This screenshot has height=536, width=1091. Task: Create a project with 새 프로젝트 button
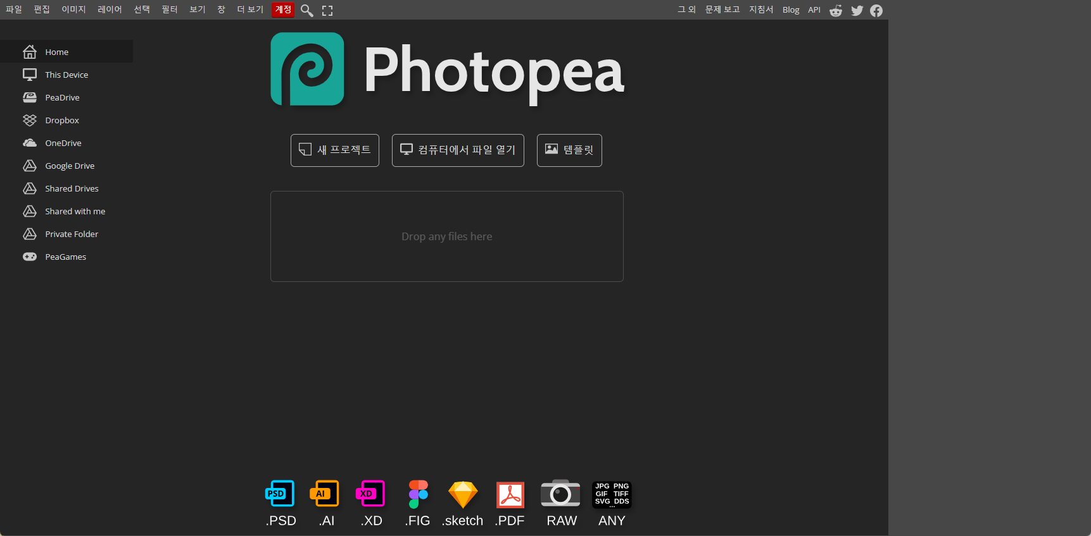(x=335, y=150)
